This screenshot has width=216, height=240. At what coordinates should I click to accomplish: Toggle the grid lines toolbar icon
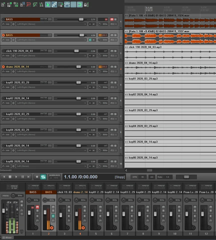[73, 4]
